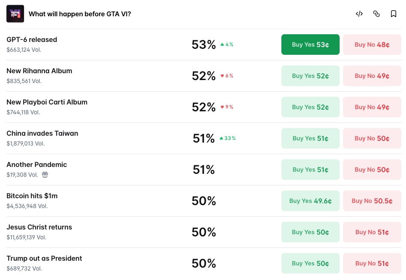The height and width of the screenshot is (280, 406).
Task: Click the embed code icon
Action: 359,14
